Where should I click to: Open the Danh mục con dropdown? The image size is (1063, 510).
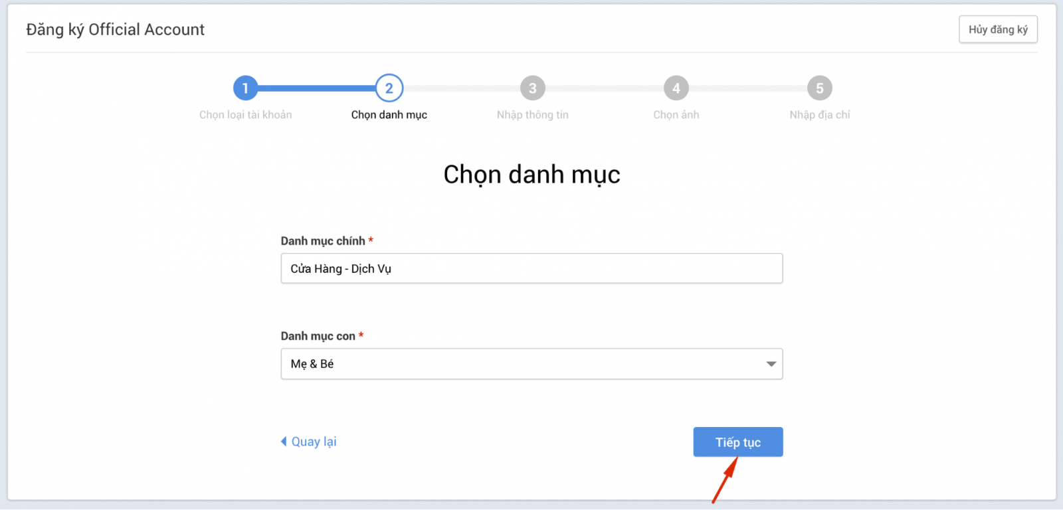[x=531, y=364]
